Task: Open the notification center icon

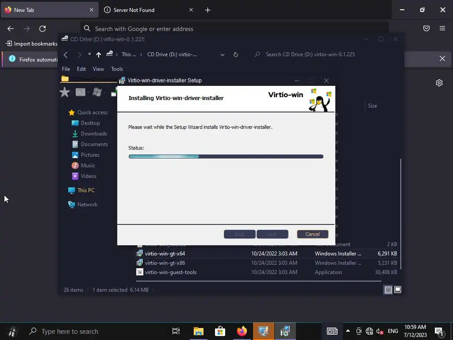Action: coord(439,331)
